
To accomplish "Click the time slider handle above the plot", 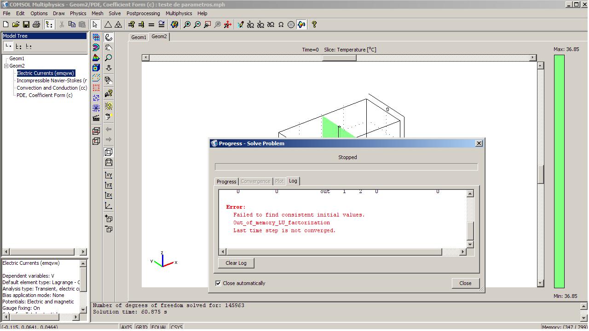I will click(339, 58).
